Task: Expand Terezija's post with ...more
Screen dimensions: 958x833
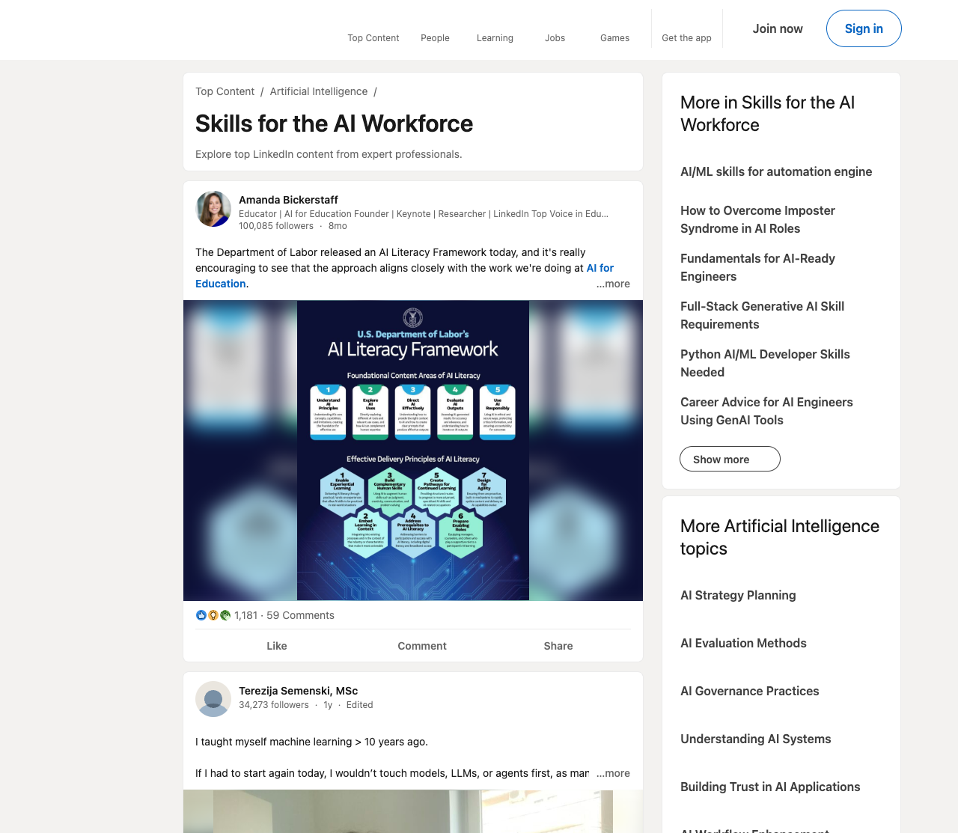Action: [x=613, y=773]
